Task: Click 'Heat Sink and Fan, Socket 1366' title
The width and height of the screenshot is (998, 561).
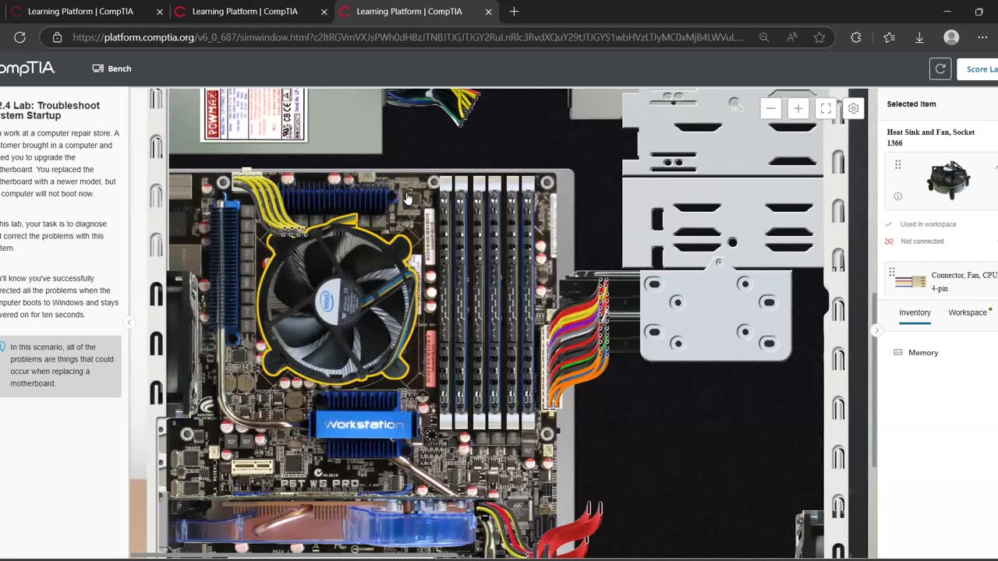Action: [x=931, y=137]
